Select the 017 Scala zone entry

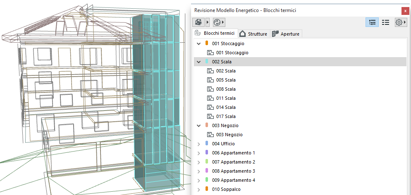(x=226, y=116)
